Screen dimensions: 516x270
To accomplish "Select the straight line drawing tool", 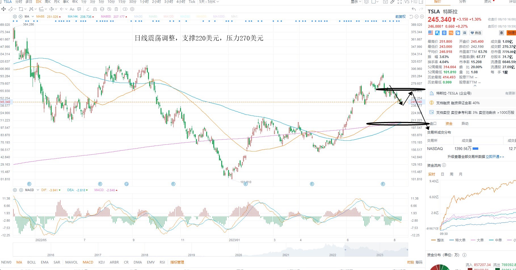I will click(x=88, y=9).
